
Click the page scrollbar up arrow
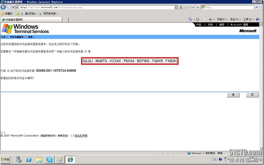coord(261,24)
